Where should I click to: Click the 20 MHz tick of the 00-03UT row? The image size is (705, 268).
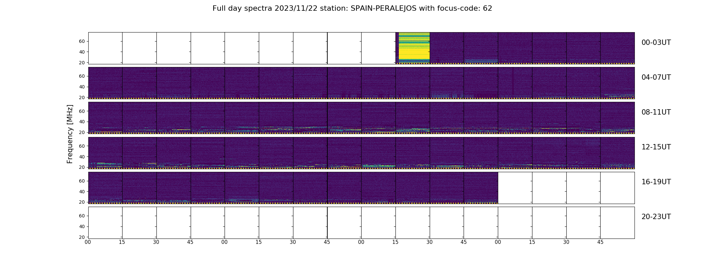[x=82, y=63]
